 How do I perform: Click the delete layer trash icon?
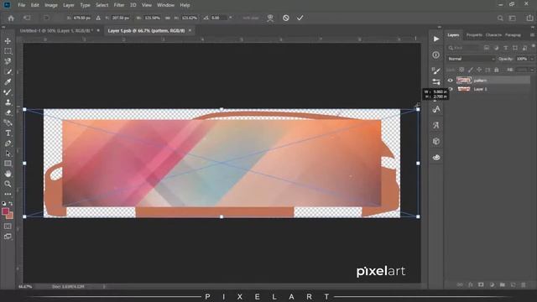[523, 284]
